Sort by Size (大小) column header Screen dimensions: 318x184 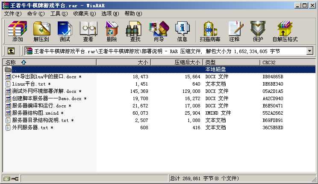124,62
